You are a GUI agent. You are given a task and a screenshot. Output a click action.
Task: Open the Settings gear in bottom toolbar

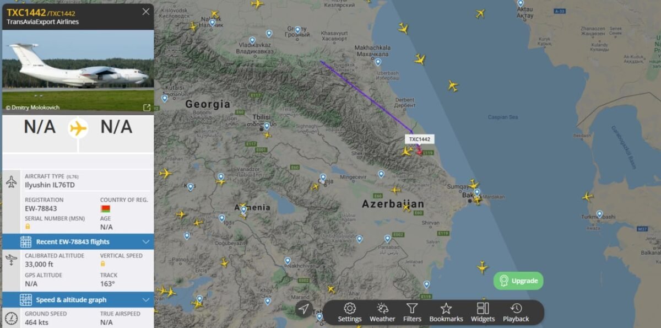pos(350,312)
